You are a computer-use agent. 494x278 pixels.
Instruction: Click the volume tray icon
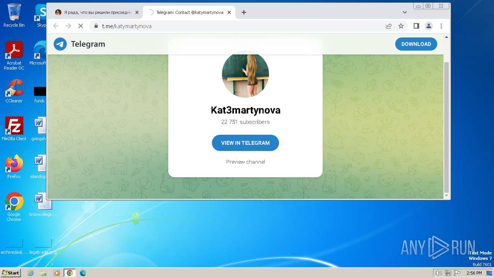point(438,273)
